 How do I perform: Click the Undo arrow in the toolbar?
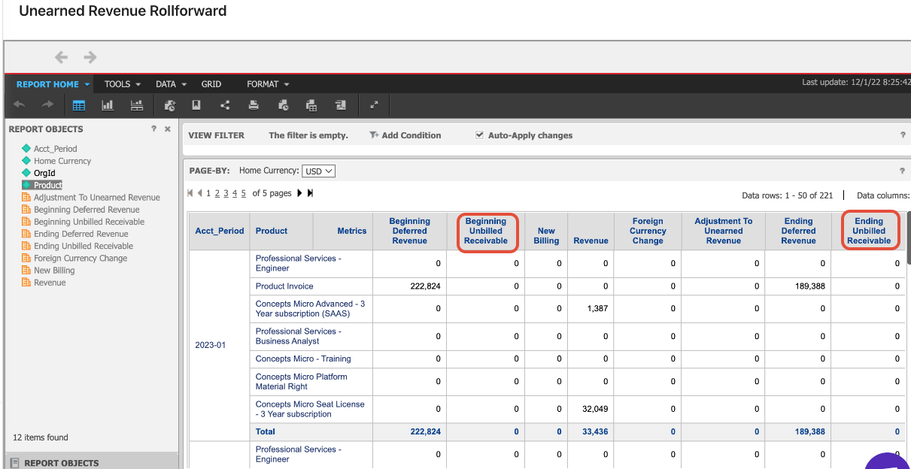coord(20,105)
